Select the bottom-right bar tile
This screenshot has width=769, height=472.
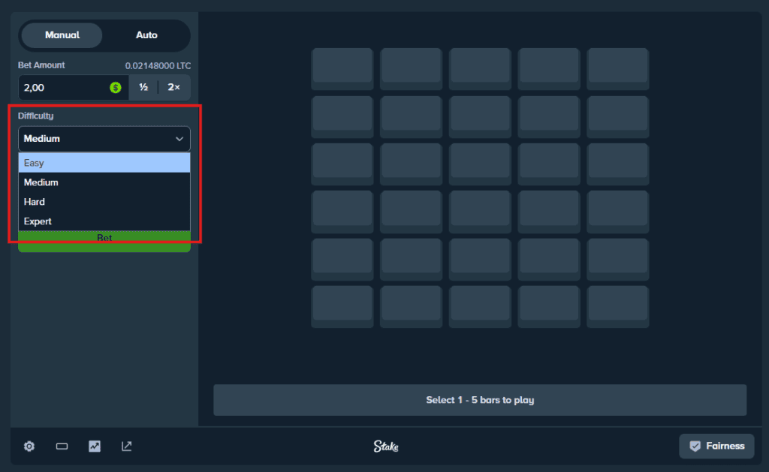(x=617, y=305)
